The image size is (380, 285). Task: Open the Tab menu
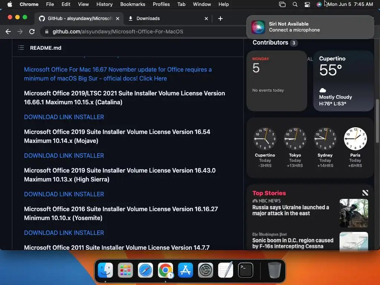(x=181, y=4)
